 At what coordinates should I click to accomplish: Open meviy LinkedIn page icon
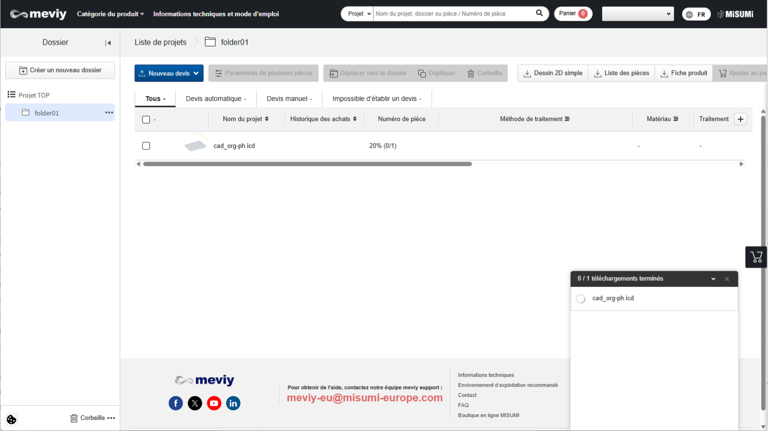[233, 403]
